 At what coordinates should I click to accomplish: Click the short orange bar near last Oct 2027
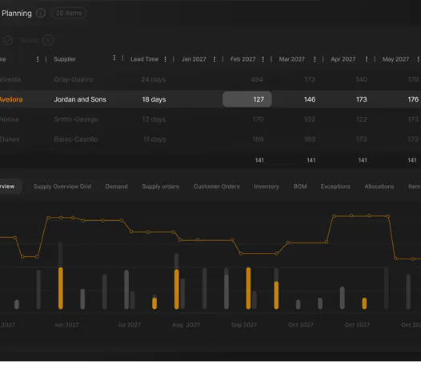click(364, 303)
